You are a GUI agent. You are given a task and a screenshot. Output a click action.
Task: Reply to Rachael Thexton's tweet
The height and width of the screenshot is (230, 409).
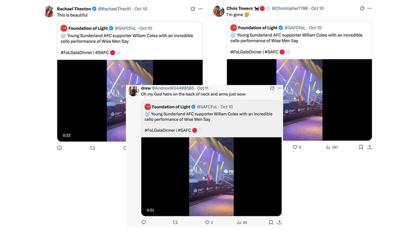59,148
